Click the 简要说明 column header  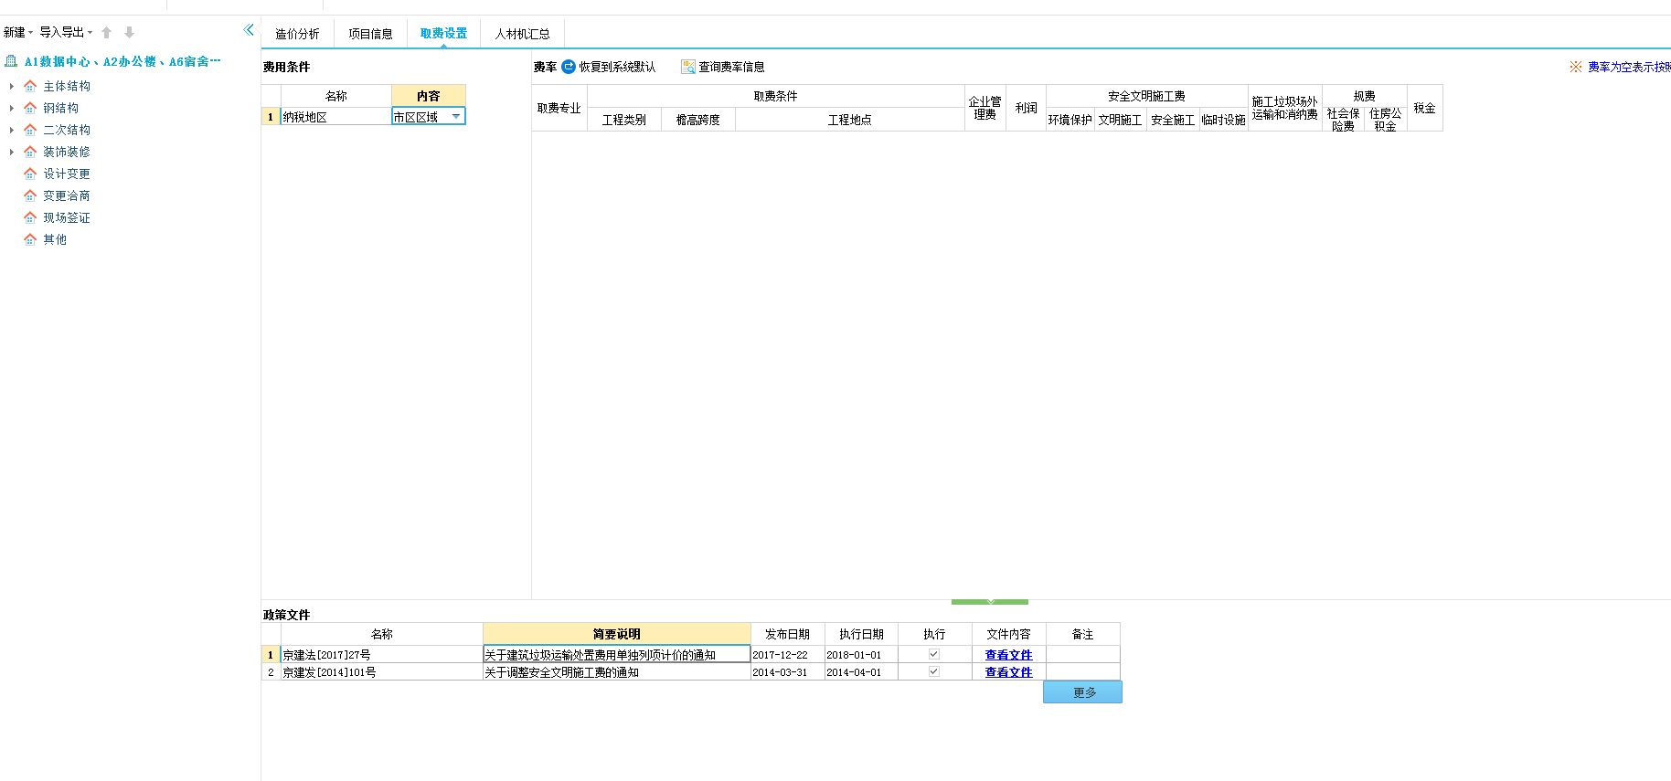point(617,634)
